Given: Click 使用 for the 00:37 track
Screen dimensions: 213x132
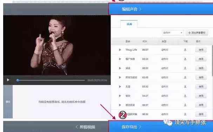Looking at the screenshot, I should tap(201, 105).
